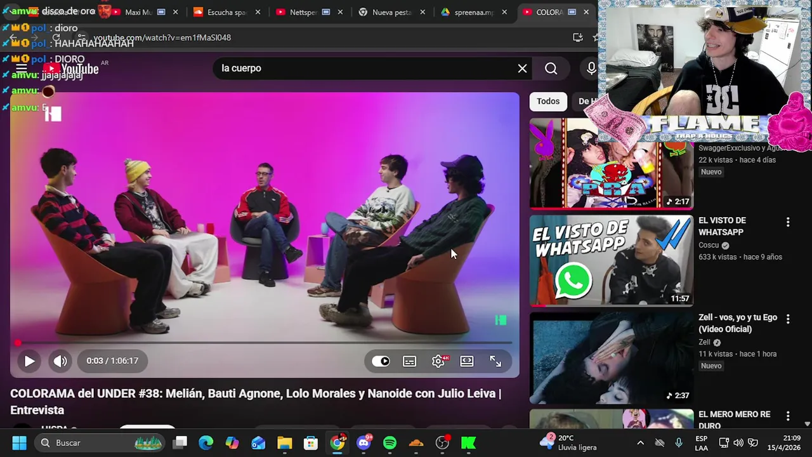Click the search magnifier button

click(551, 68)
